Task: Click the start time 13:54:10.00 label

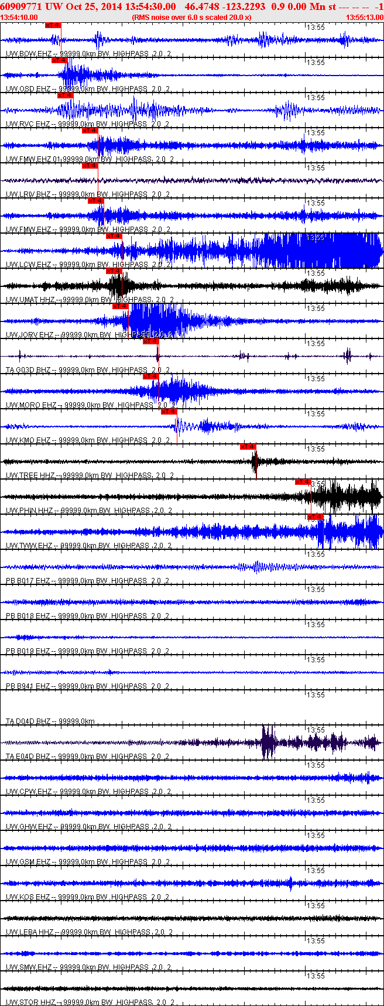Action: [19, 18]
